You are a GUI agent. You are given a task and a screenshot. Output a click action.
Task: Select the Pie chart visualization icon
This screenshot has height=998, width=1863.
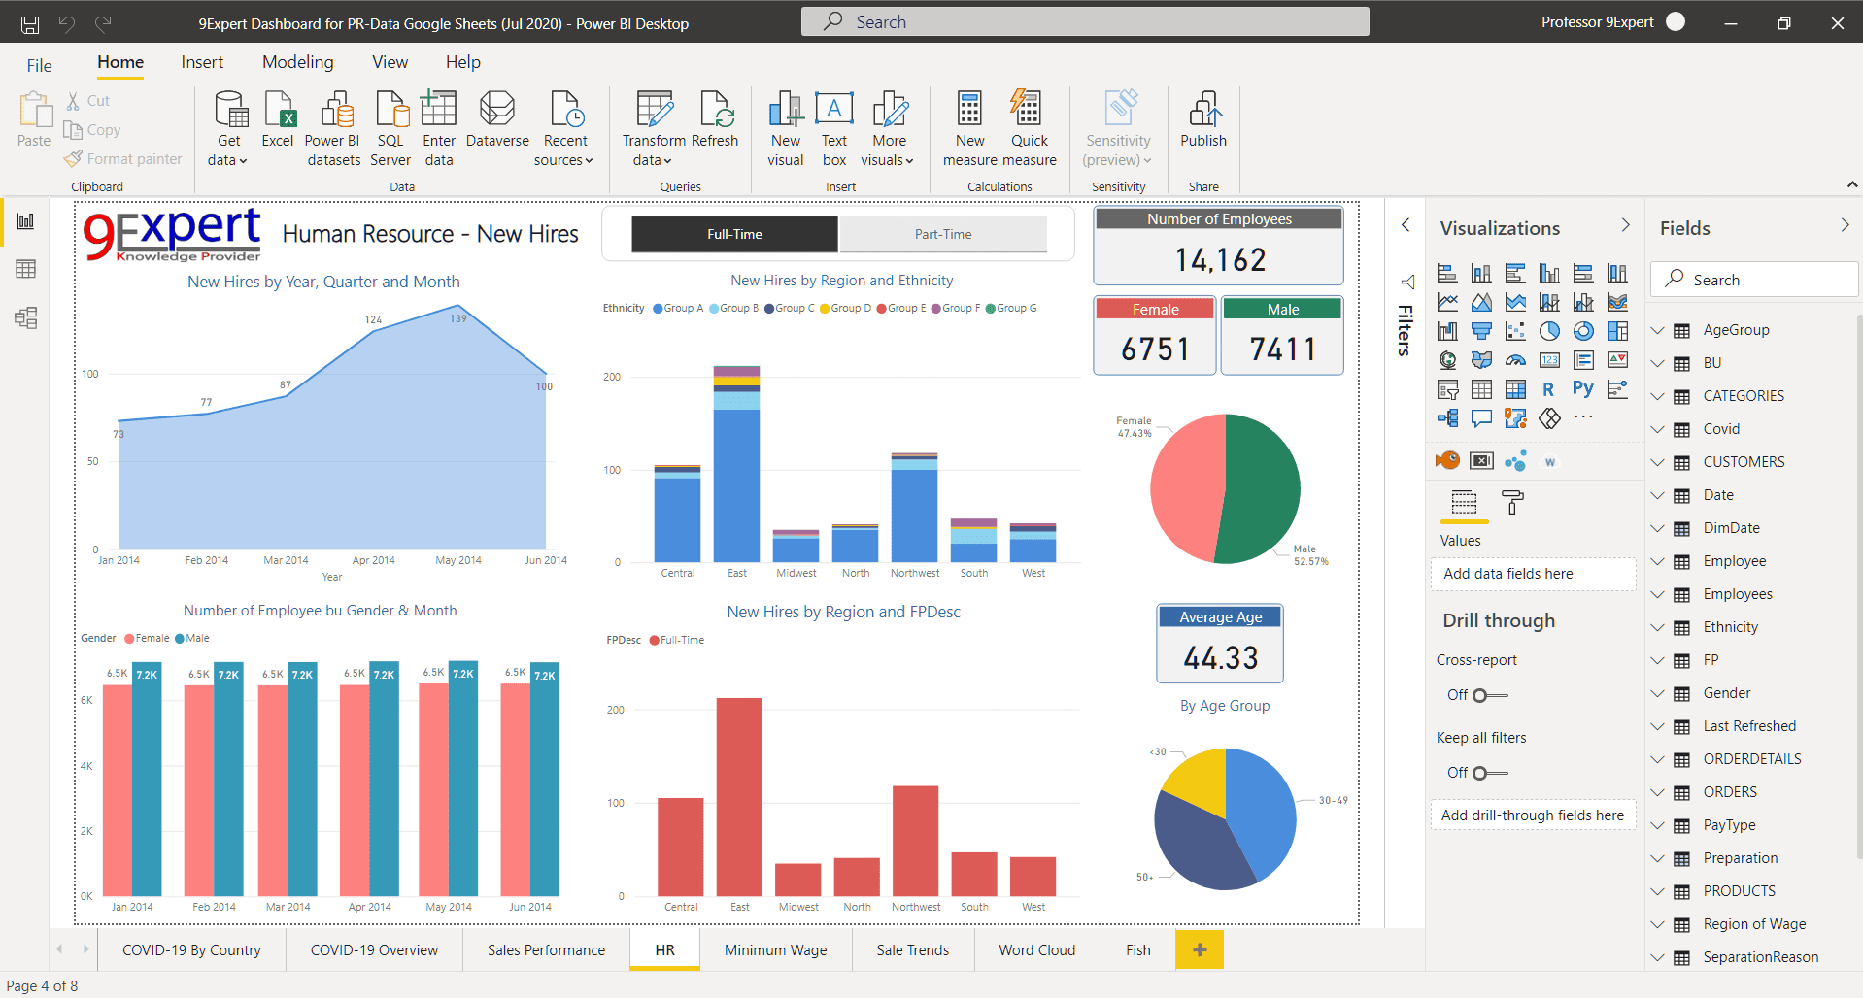pyautogui.click(x=1550, y=331)
